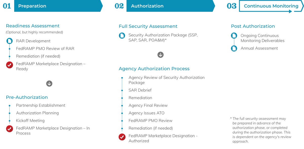Open the Pre-Authorization heading
This screenshot has height=149, width=304.
coord(27,97)
